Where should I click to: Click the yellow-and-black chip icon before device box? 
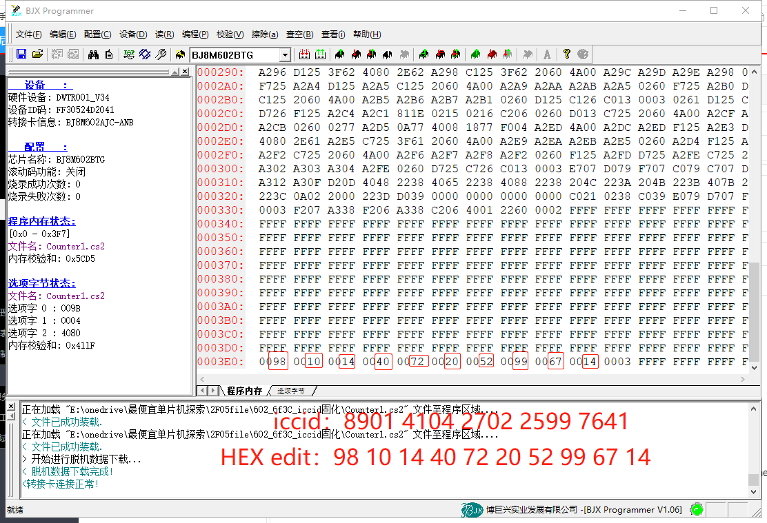181,54
